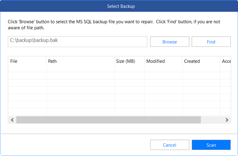
Task: Click the Browse button
Action: [x=170, y=42]
